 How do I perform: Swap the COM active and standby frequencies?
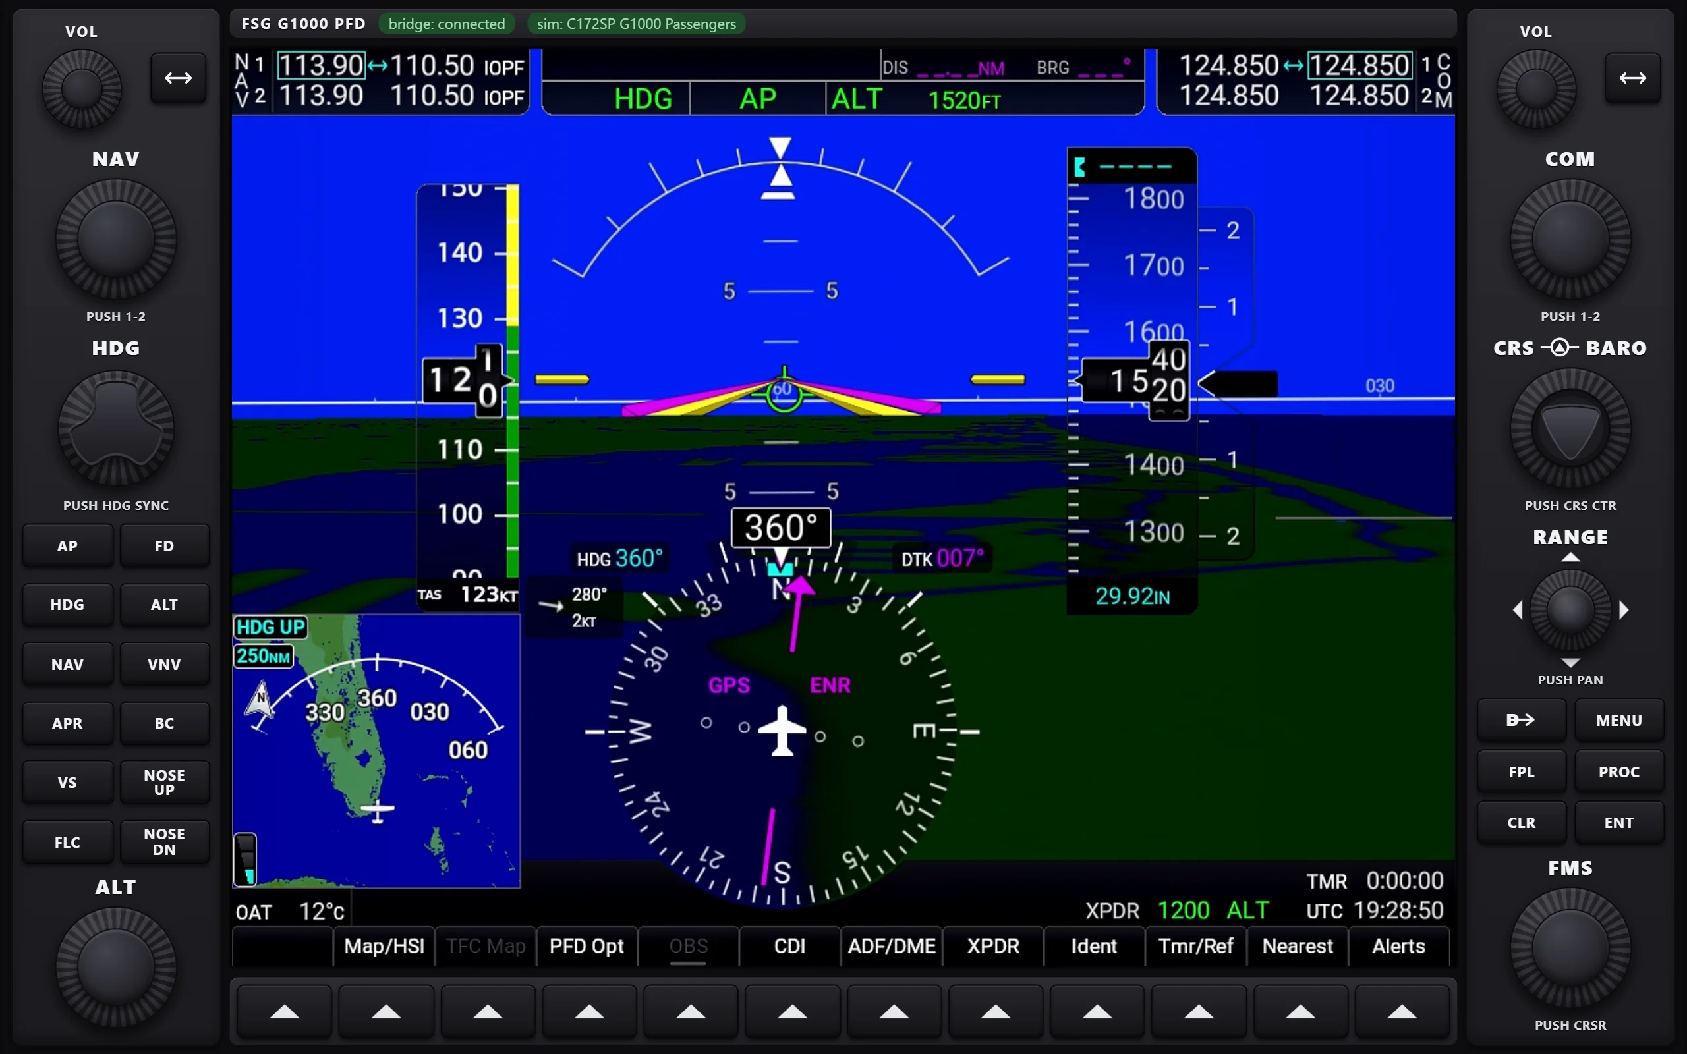point(1632,78)
